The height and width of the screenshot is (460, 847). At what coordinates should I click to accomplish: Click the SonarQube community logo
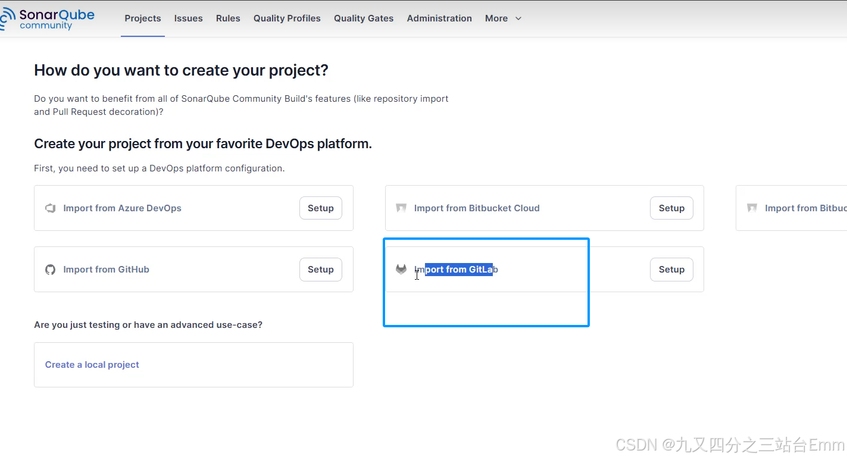[48, 19]
